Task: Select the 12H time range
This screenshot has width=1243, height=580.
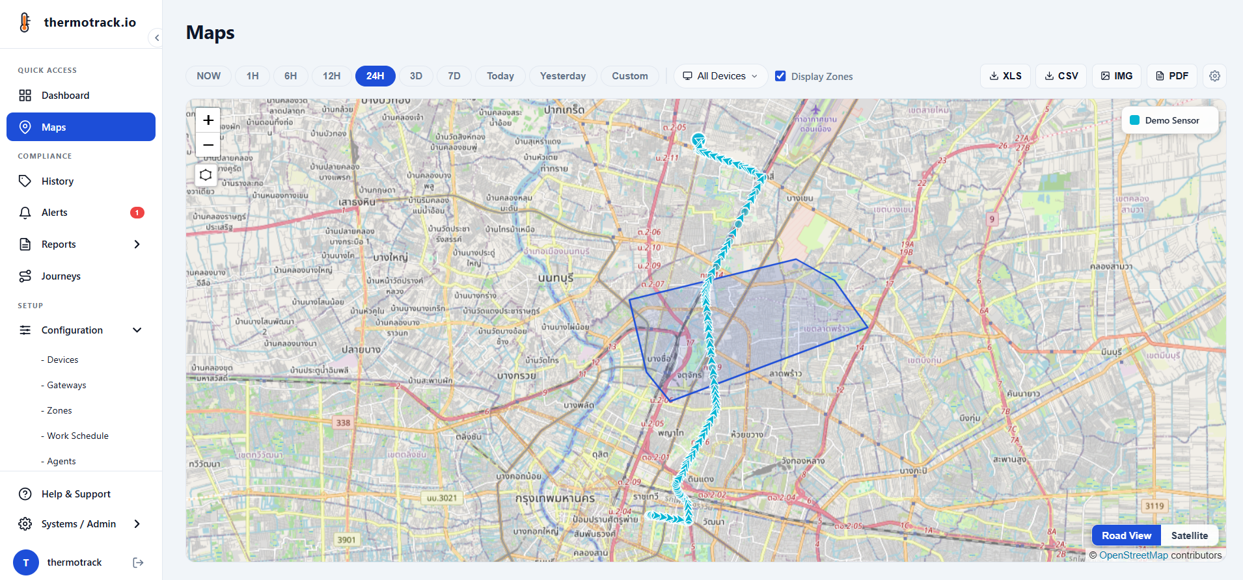Action: point(332,76)
